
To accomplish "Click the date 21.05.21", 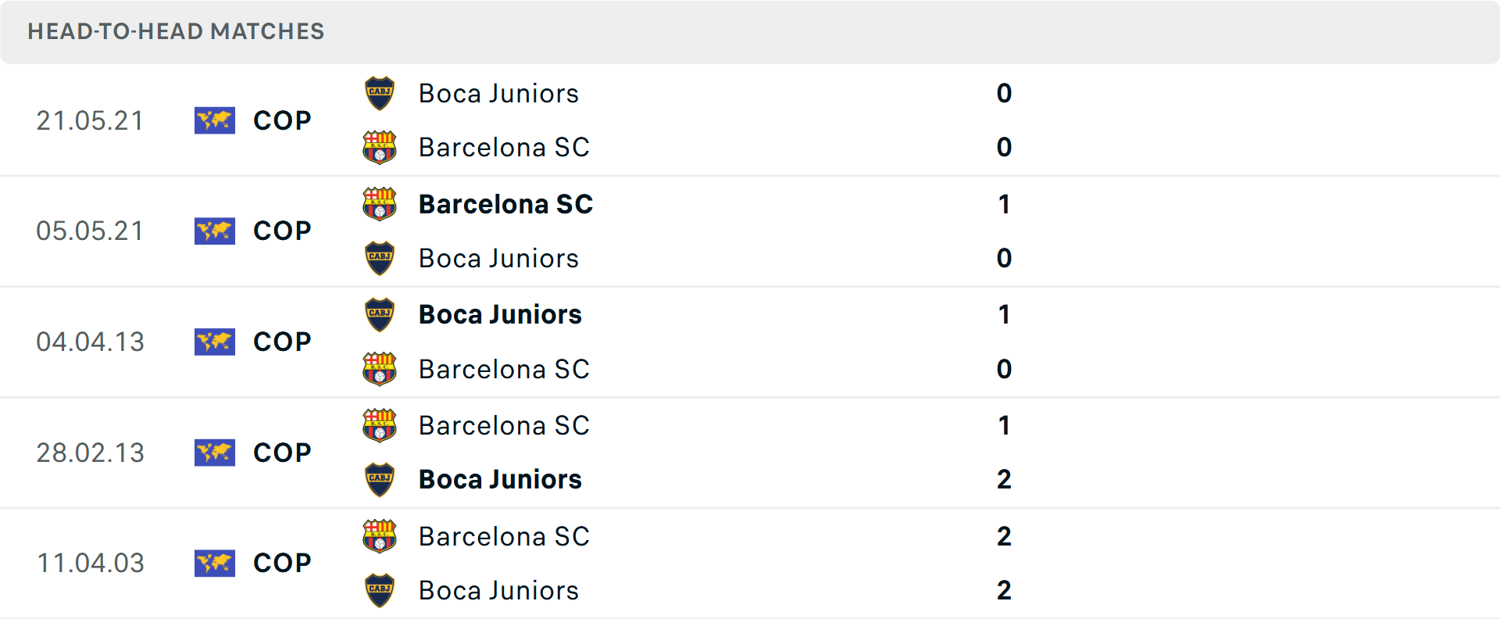I will point(90,120).
